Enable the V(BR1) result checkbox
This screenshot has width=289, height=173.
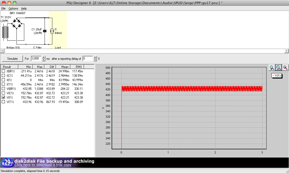pyautogui.click(x=3, y=89)
